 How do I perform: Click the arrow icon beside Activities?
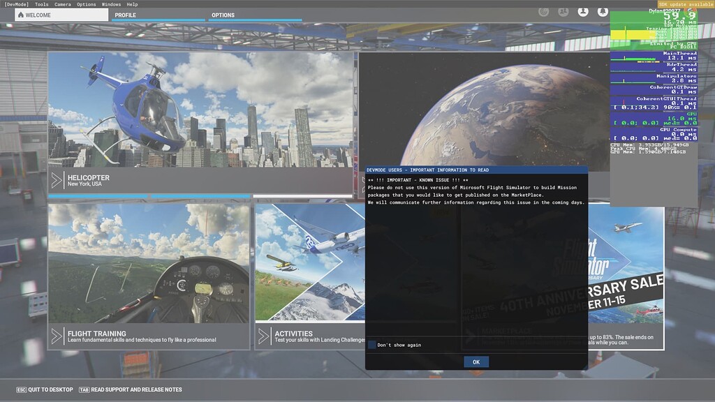pos(264,336)
